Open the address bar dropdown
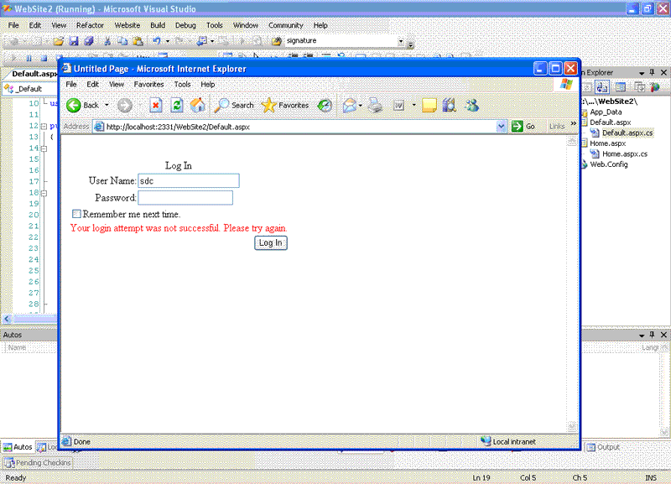 click(x=501, y=126)
